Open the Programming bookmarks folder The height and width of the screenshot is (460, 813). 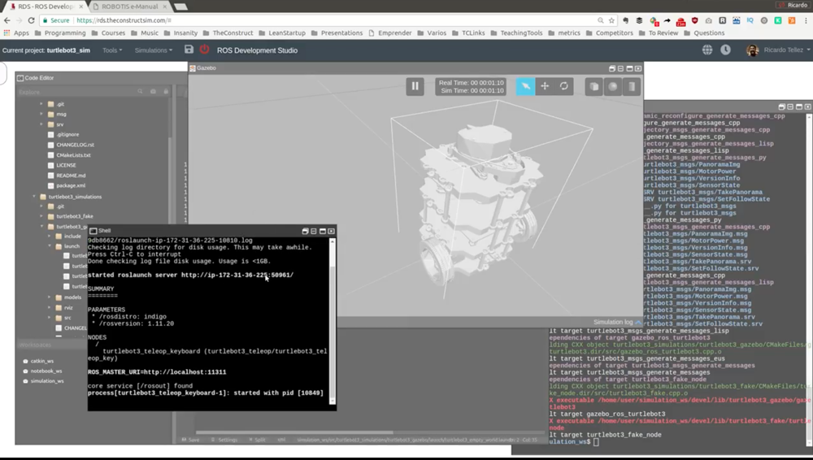(60, 33)
